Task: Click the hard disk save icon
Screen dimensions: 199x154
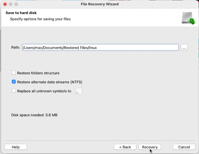Action: 188,18
